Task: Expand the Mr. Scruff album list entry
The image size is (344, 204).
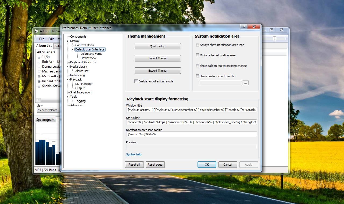Action: pyautogui.click(x=39, y=76)
